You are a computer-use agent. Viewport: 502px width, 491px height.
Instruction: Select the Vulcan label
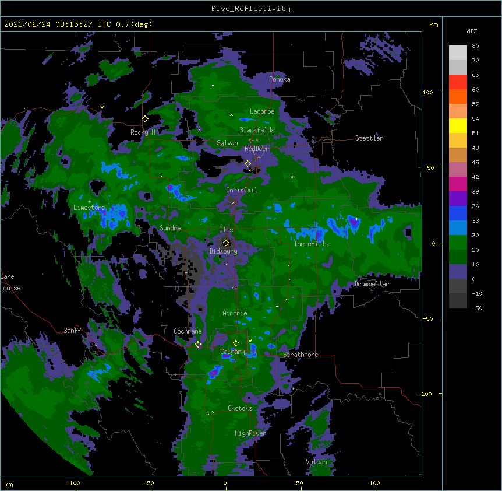pos(317,462)
